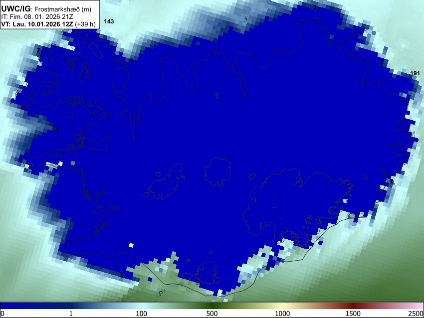Click the 500 tick on the color scale
Viewport: 424px width, 318px height.
pos(212,314)
